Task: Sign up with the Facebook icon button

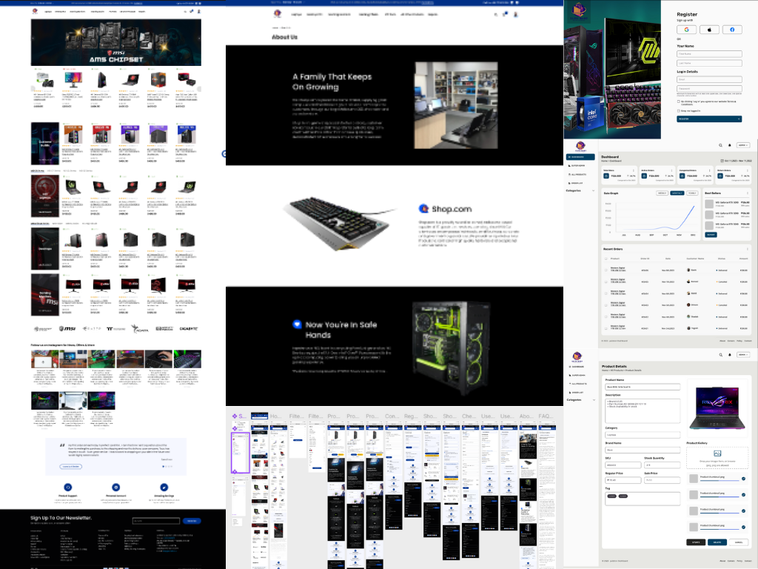Action: pyautogui.click(x=732, y=30)
